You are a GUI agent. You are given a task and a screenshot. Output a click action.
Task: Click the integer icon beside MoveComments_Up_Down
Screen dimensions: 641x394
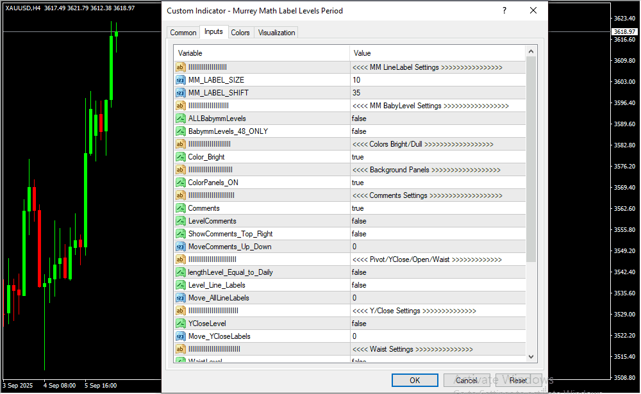[180, 247]
